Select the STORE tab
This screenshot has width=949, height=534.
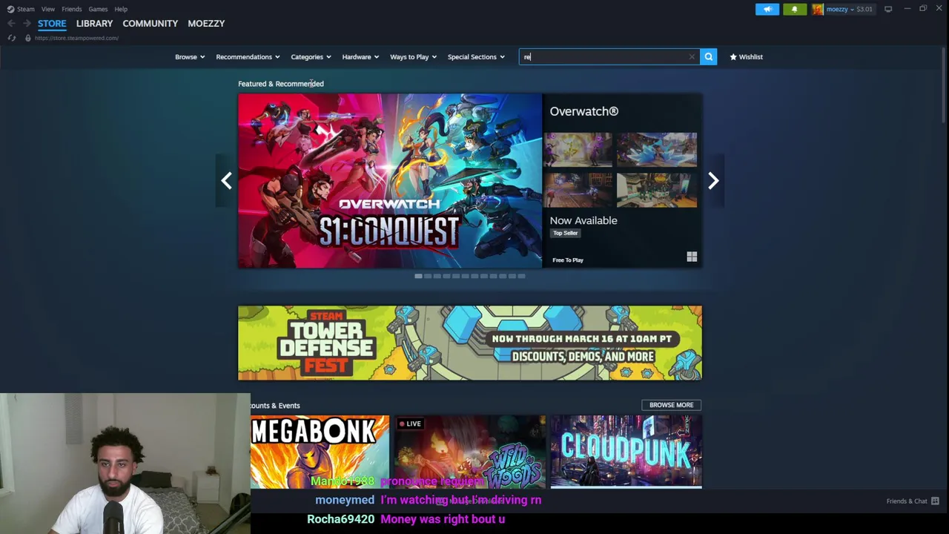[52, 23]
